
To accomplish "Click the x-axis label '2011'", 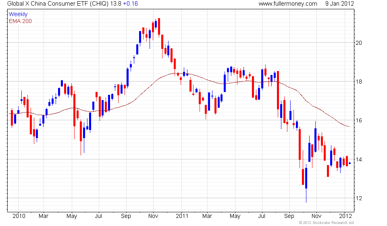I will click(x=182, y=216).
